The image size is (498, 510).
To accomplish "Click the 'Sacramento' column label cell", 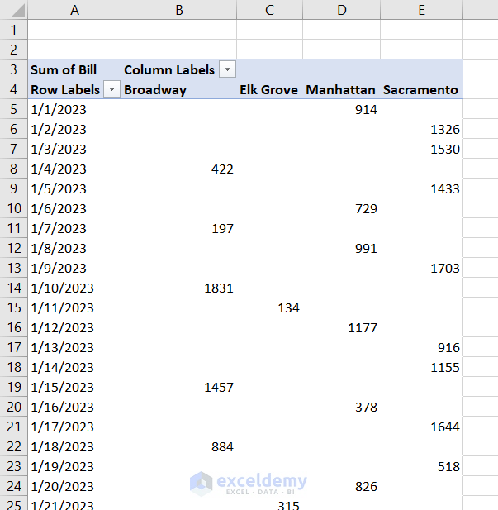I will (x=422, y=89).
